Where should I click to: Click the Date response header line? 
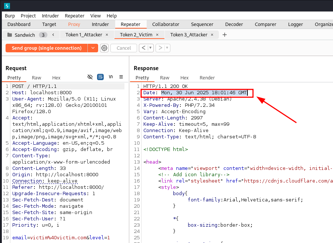[195, 93]
